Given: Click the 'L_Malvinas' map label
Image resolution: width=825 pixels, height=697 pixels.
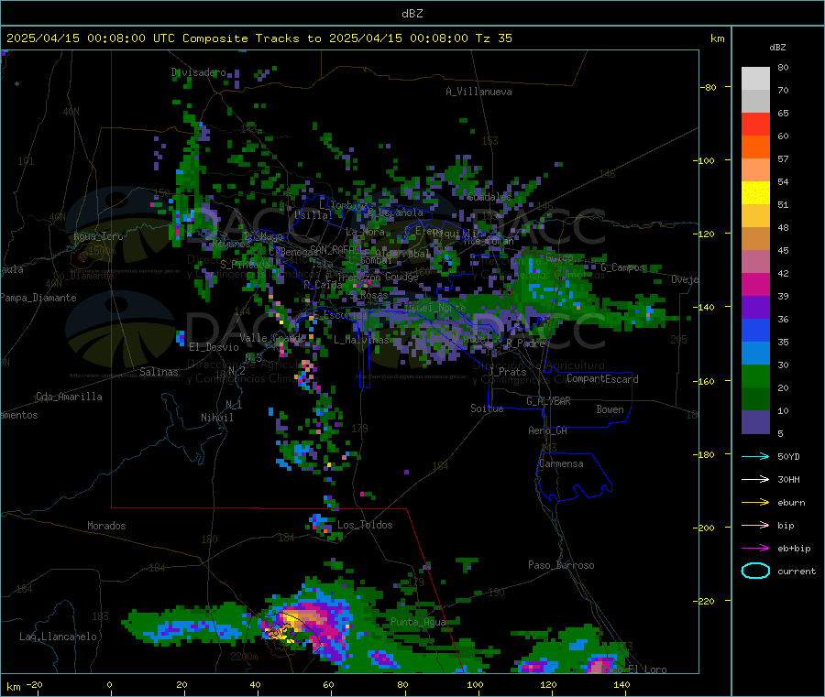Looking at the screenshot, I should 361,340.
